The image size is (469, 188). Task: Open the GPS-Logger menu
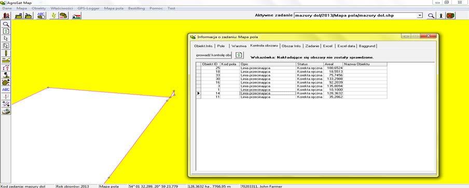point(88,8)
